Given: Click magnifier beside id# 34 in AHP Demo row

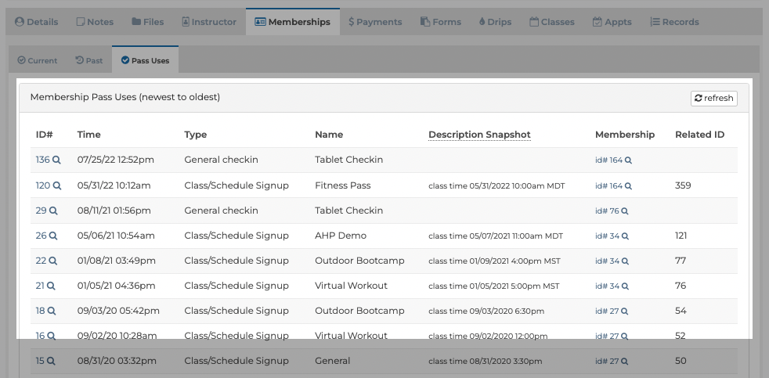Looking at the screenshot, I should (x=625, y=236).
